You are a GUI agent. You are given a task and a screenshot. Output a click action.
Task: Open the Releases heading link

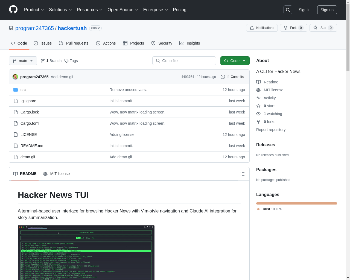pyautogui.click(x=266, y=145)
